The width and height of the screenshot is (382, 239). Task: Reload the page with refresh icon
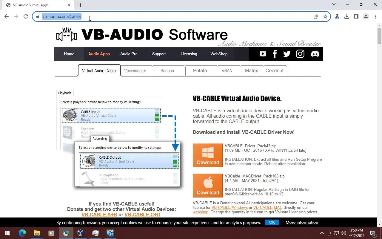point(26,16)
